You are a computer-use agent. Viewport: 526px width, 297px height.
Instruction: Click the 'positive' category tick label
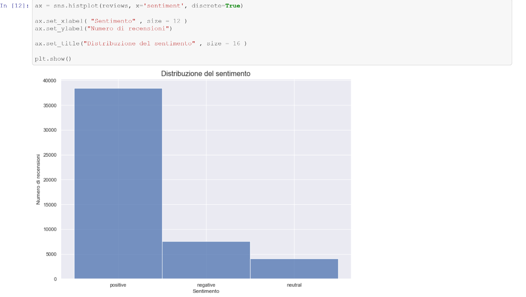tap(118, 285)
